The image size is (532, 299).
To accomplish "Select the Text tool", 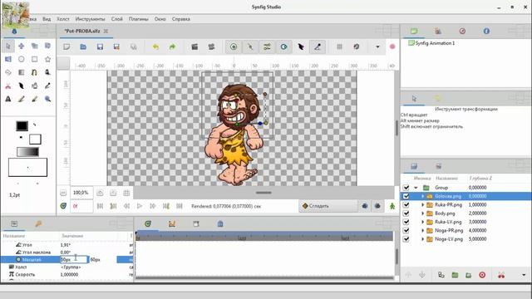I will 8,99.
